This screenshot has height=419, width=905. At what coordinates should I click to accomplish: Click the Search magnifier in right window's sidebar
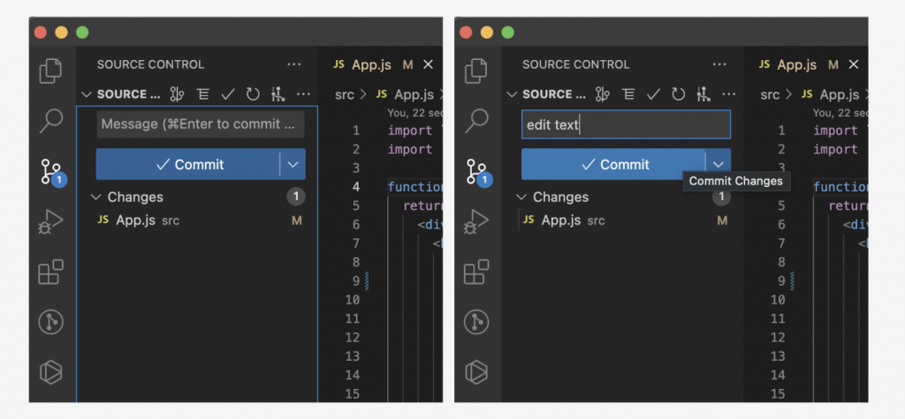click(476, 120)
